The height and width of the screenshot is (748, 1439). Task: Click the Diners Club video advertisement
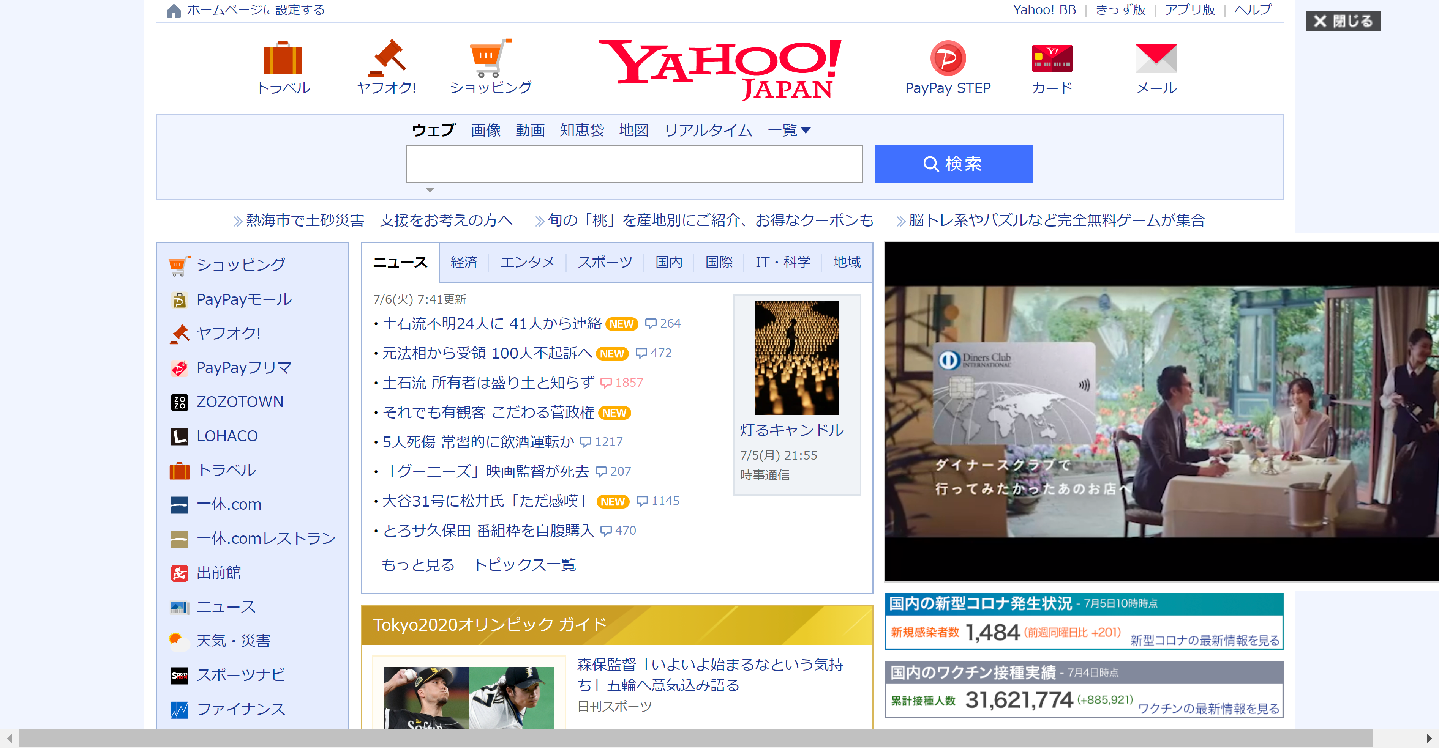[x=1161, y=411]
